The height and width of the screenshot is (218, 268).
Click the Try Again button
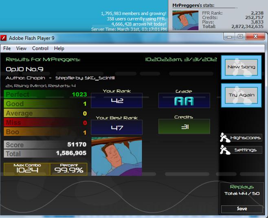click(241, 95)
